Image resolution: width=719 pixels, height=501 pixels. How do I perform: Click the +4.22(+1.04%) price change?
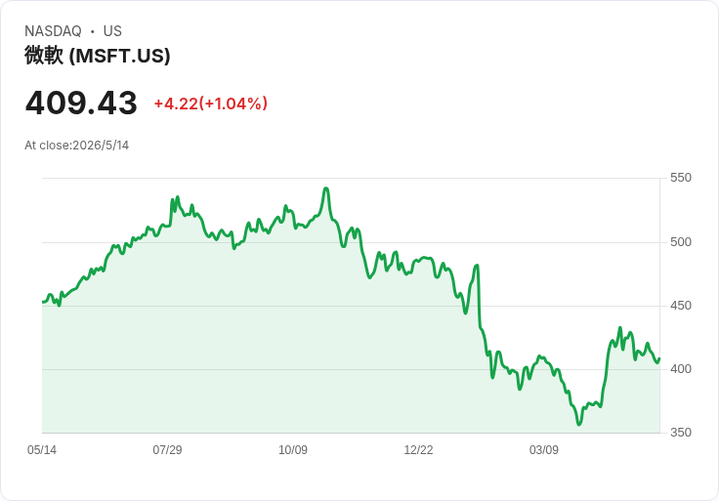[x=210, y=104]
